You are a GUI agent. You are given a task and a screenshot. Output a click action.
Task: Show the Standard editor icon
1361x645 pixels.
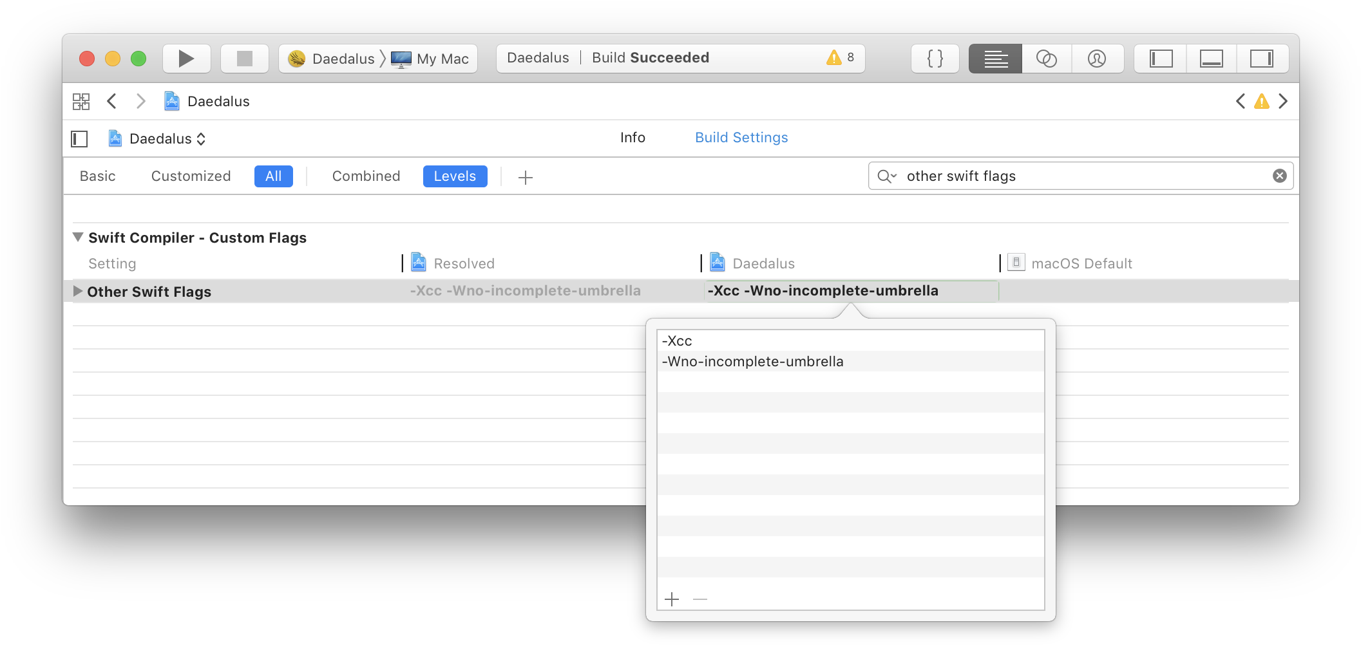point(995,58)
